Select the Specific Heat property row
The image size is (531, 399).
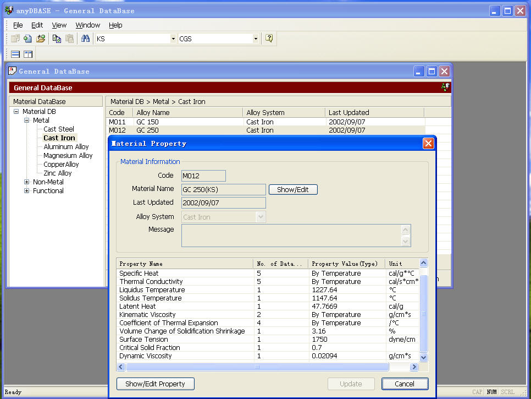click(x=268, y=273)
